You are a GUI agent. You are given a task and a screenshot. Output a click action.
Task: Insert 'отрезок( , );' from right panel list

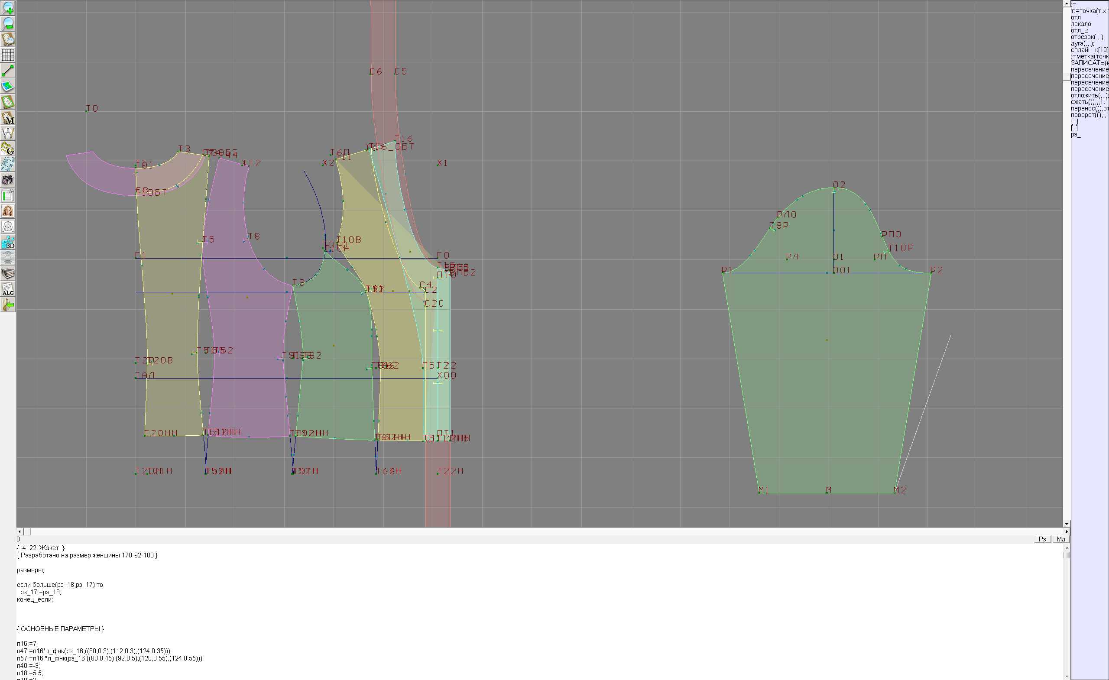(x=1087, y=37)
